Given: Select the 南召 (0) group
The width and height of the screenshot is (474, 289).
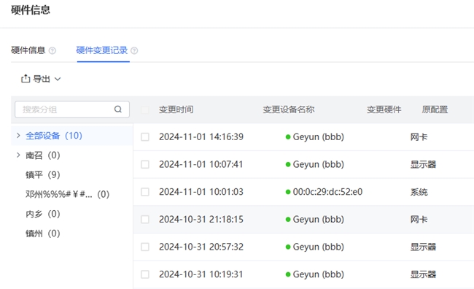Looking at the screenshot, I should (43, 155).
